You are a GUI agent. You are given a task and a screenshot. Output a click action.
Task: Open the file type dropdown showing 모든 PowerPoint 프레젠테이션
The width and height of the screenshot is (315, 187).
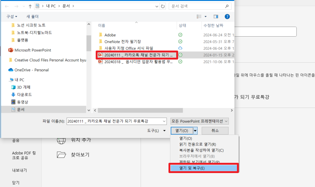click(x=199, y=121)
